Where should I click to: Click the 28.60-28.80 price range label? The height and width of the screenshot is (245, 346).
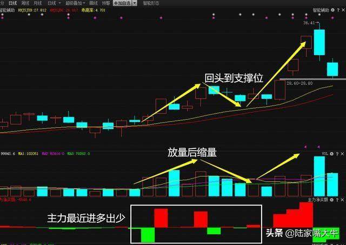[x=300, y=83]
